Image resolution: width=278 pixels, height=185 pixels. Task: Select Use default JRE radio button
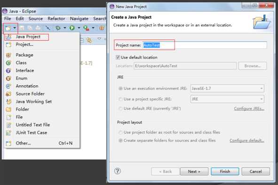tap(120, 108)
